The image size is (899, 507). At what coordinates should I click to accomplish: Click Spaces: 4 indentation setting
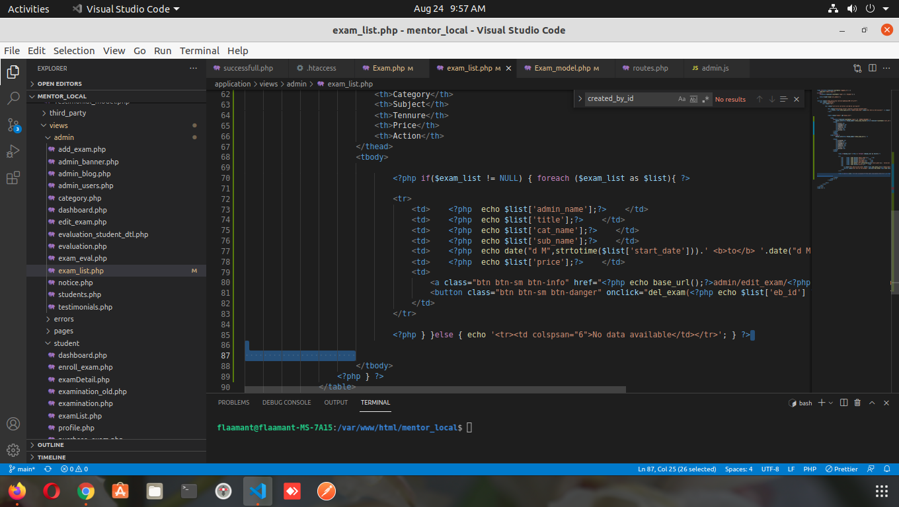coord(738,469)
